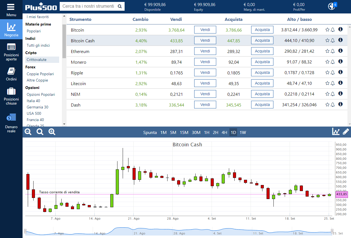Click Acquista button for Dash
Image resolution: width=351 pixels, height=238 pixels.
(262, 105)
